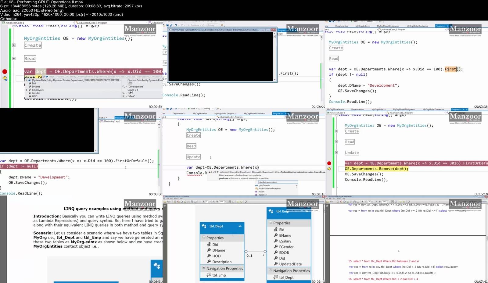Expand Create region plus box in 00:00:52 frame

[x=14, y=45]
